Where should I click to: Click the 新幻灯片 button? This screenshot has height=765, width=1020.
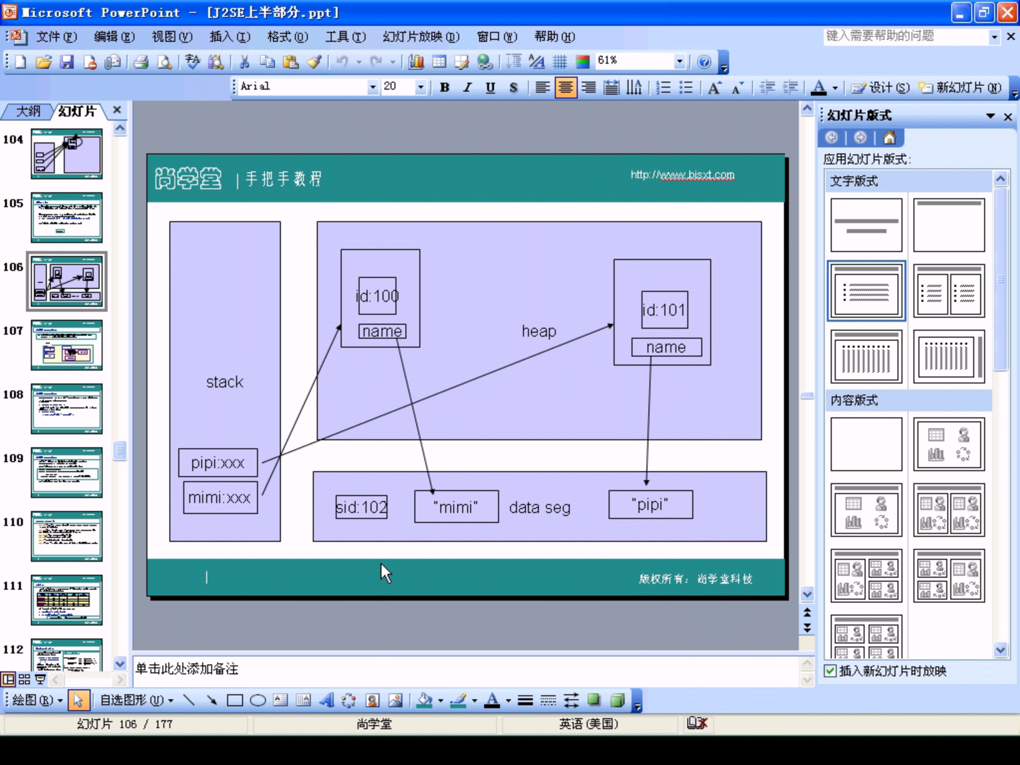(960, 88)
